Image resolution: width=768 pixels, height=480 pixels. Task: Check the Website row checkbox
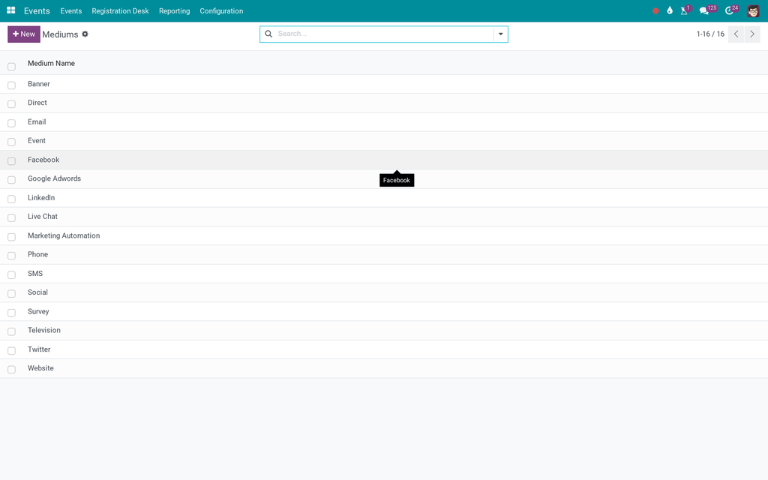pyautogui.click(x=12, y=369)
